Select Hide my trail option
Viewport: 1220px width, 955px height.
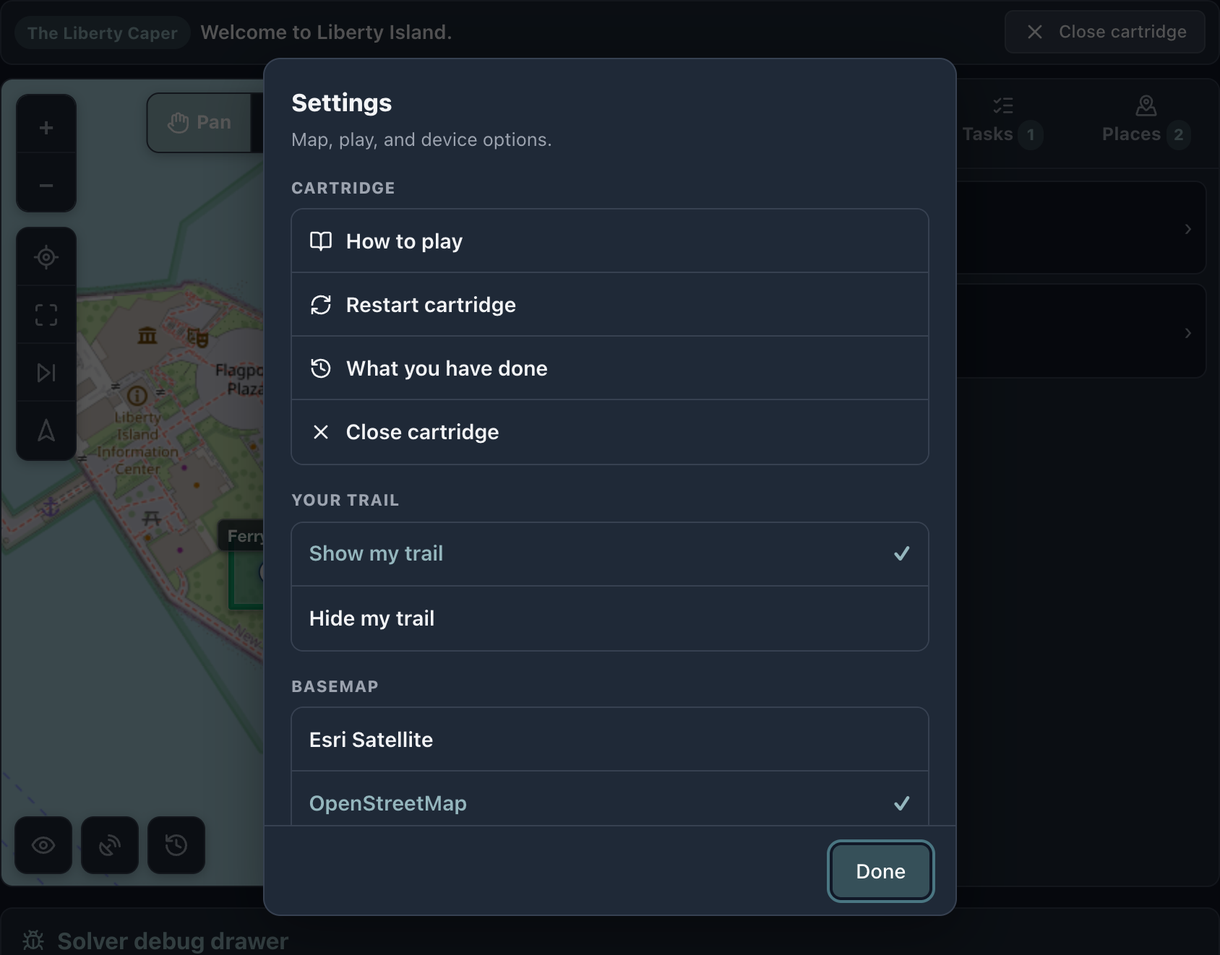pos(610,618)
